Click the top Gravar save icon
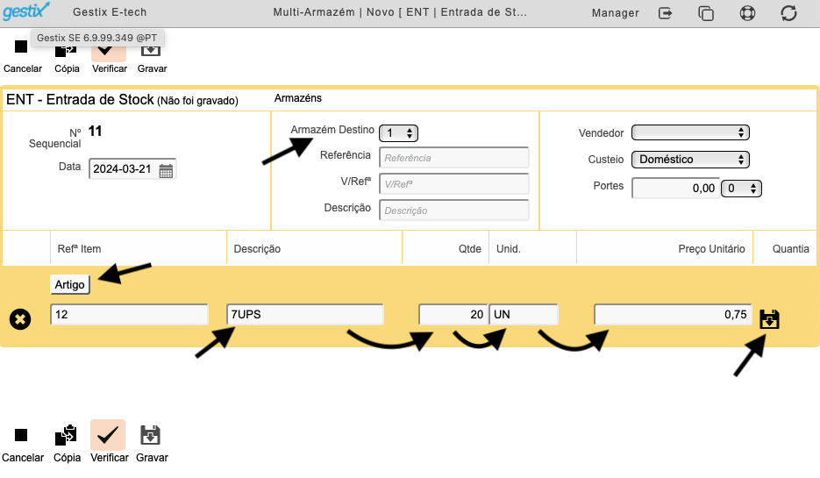 151,50
